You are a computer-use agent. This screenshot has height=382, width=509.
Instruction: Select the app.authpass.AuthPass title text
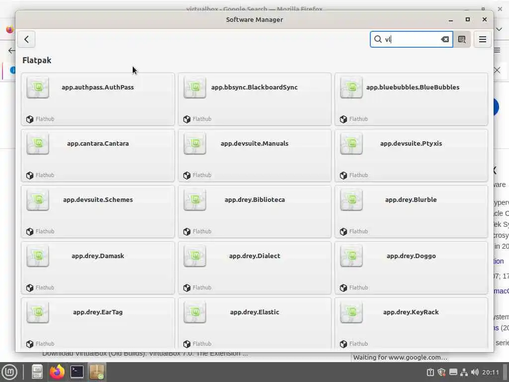pyautogui.click(x=98, y=87)
